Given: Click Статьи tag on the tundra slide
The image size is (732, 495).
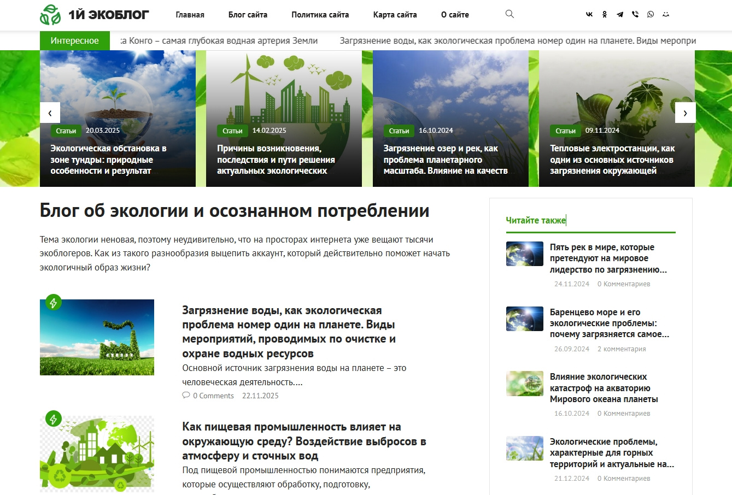Looking at the screenshot, I should click(66, 131).
